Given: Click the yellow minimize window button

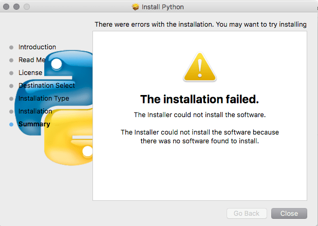Looking at the screenshot, I should click(x=16, y=7).
